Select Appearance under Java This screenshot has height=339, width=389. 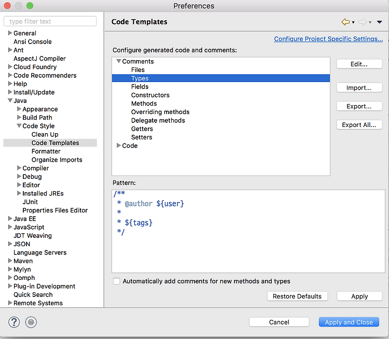40,109
